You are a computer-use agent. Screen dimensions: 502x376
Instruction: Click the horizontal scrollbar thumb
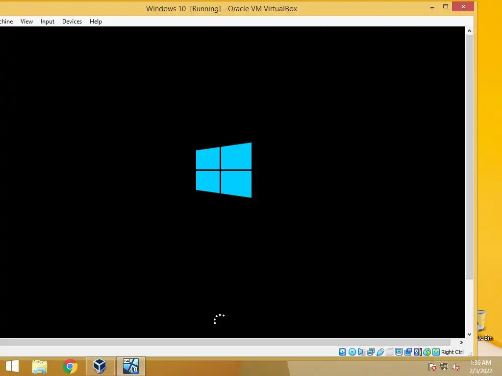pos(225,342)
